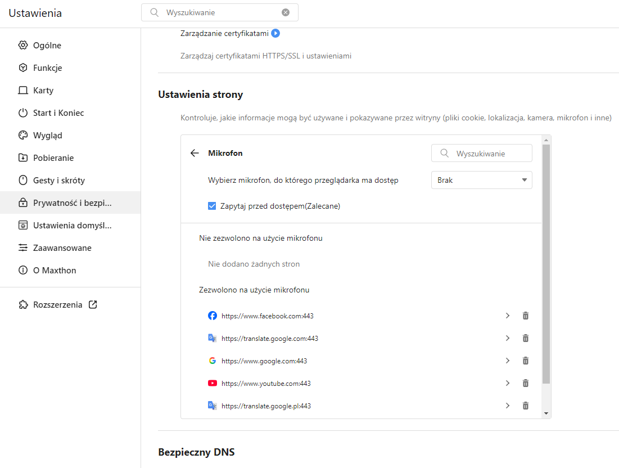Click the Zaawansowane sliders icon
This screenshot has width=619, height=468.
pyautogui.click(x=23, y=247)
